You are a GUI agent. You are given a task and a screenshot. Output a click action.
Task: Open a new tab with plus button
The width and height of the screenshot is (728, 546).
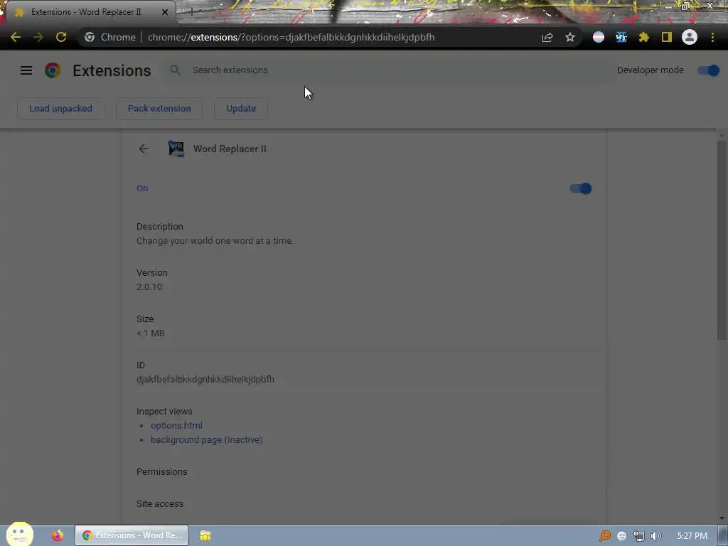pyautogui.click(x=191, y=12)
